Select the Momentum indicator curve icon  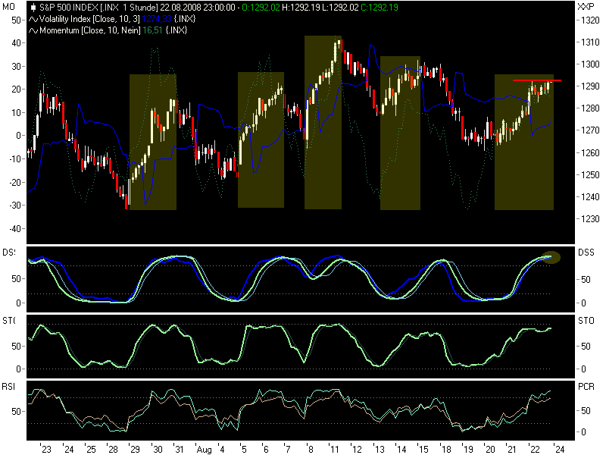pos(34,31)
